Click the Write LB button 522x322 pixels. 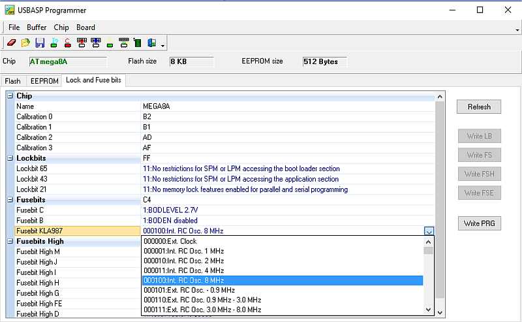tap(479, 136)
